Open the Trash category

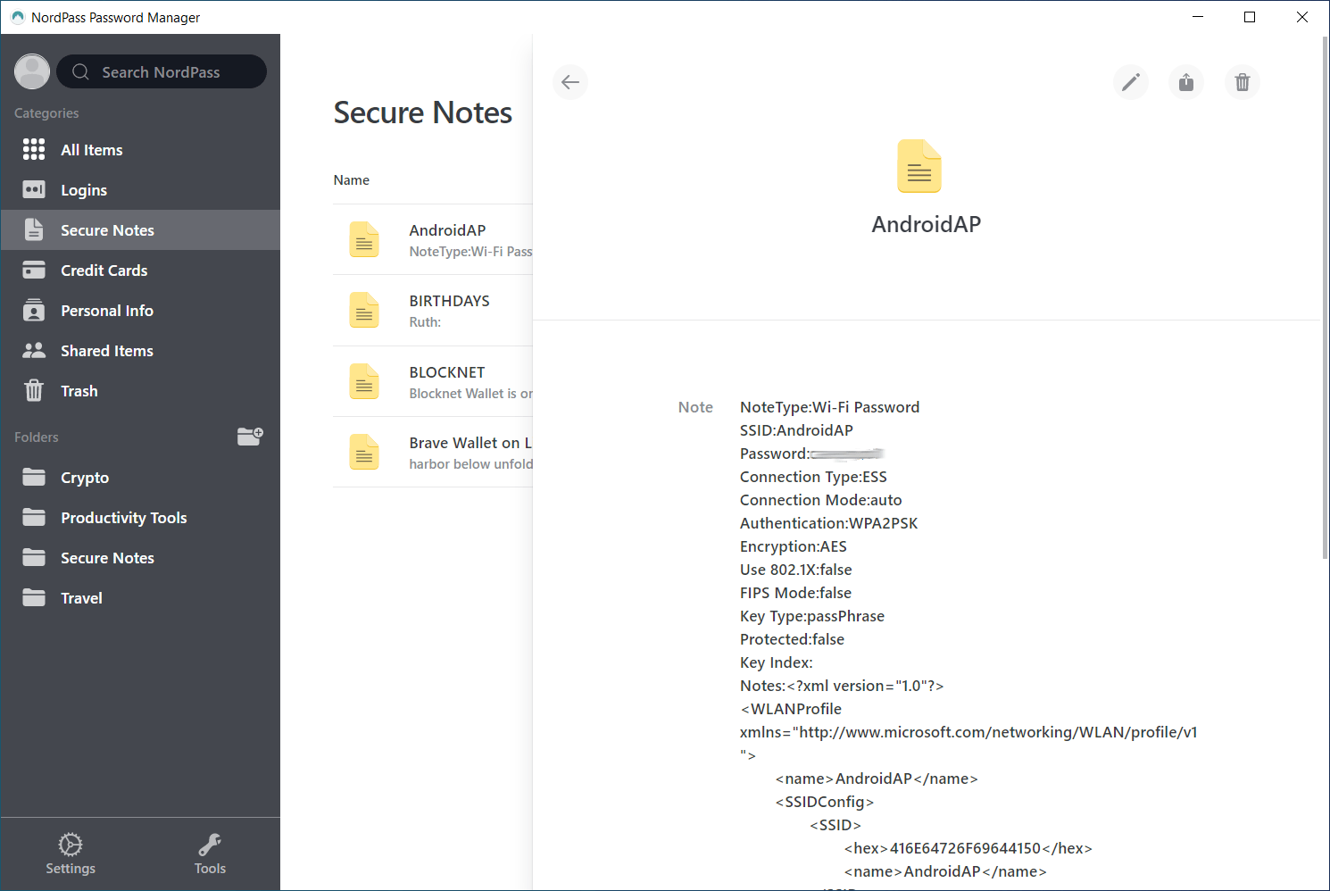(x=140, y=390)
